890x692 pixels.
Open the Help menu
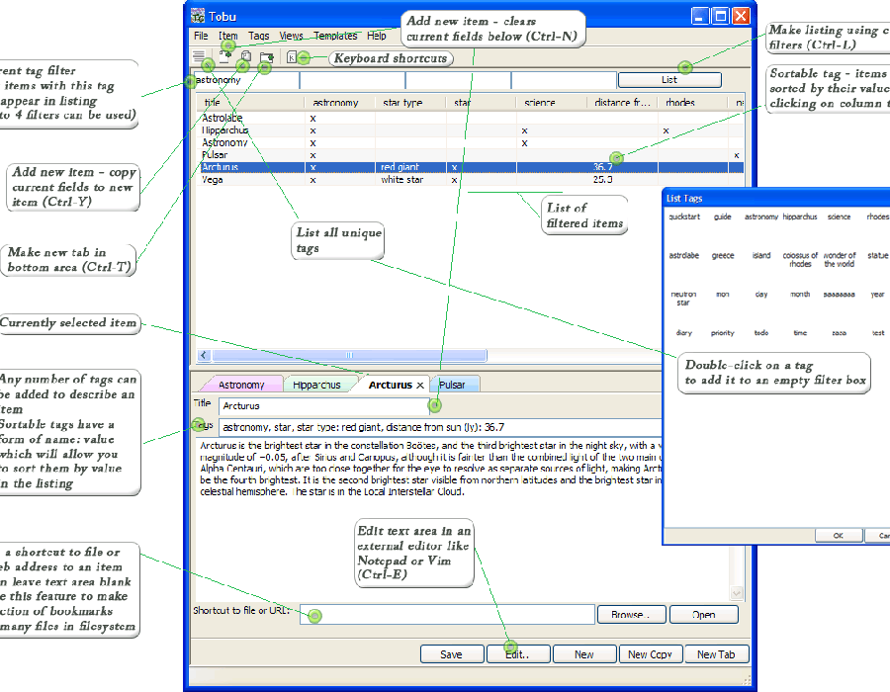pos(377,36)
